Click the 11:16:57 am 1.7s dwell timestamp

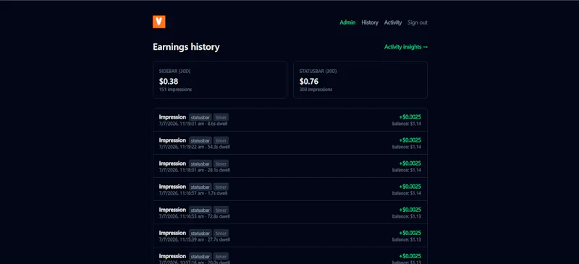193,193
